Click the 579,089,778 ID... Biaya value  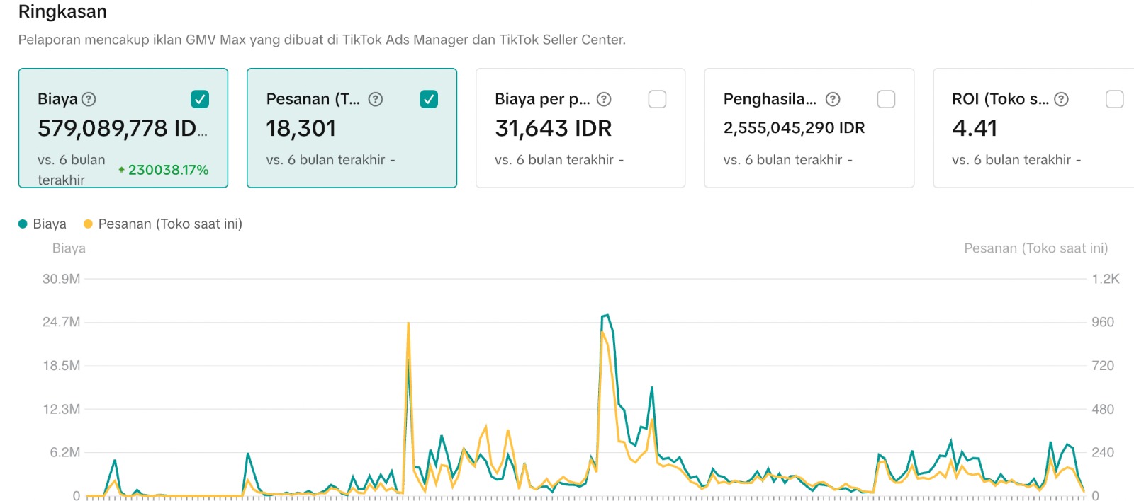pyautogui.click(x=123, y=128)
